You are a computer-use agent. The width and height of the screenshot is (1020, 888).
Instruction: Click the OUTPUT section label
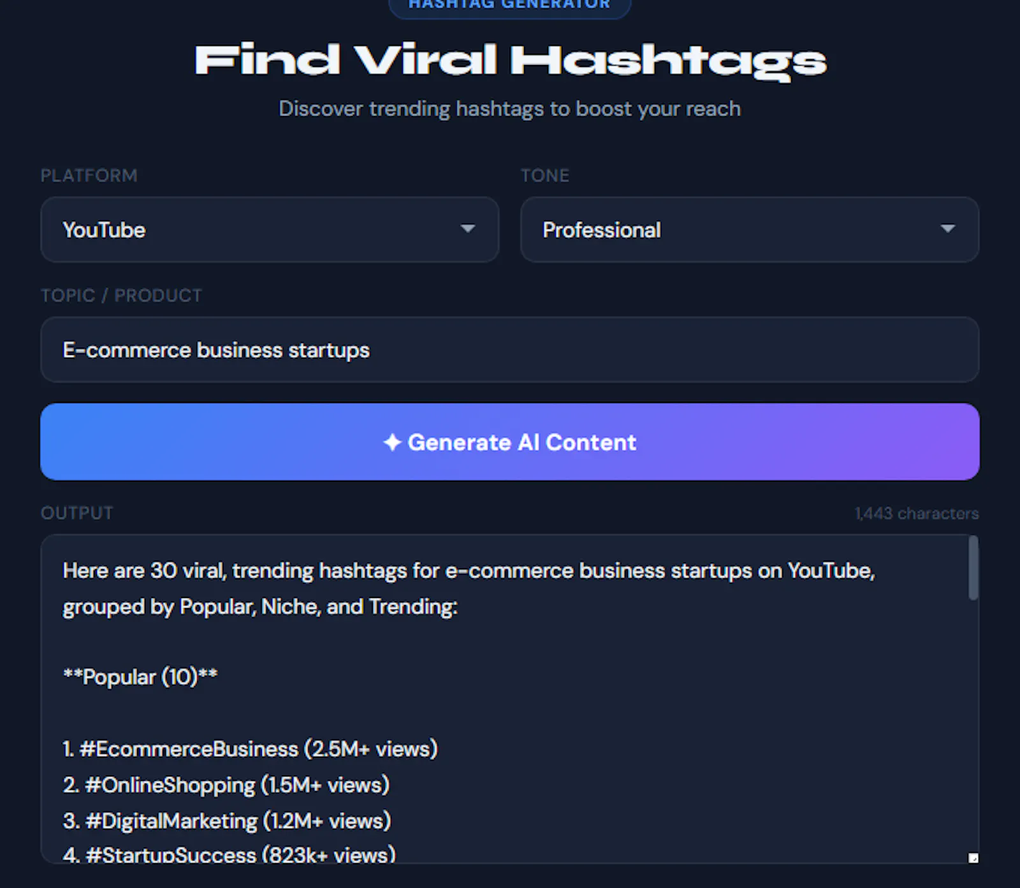coord(77,513)
